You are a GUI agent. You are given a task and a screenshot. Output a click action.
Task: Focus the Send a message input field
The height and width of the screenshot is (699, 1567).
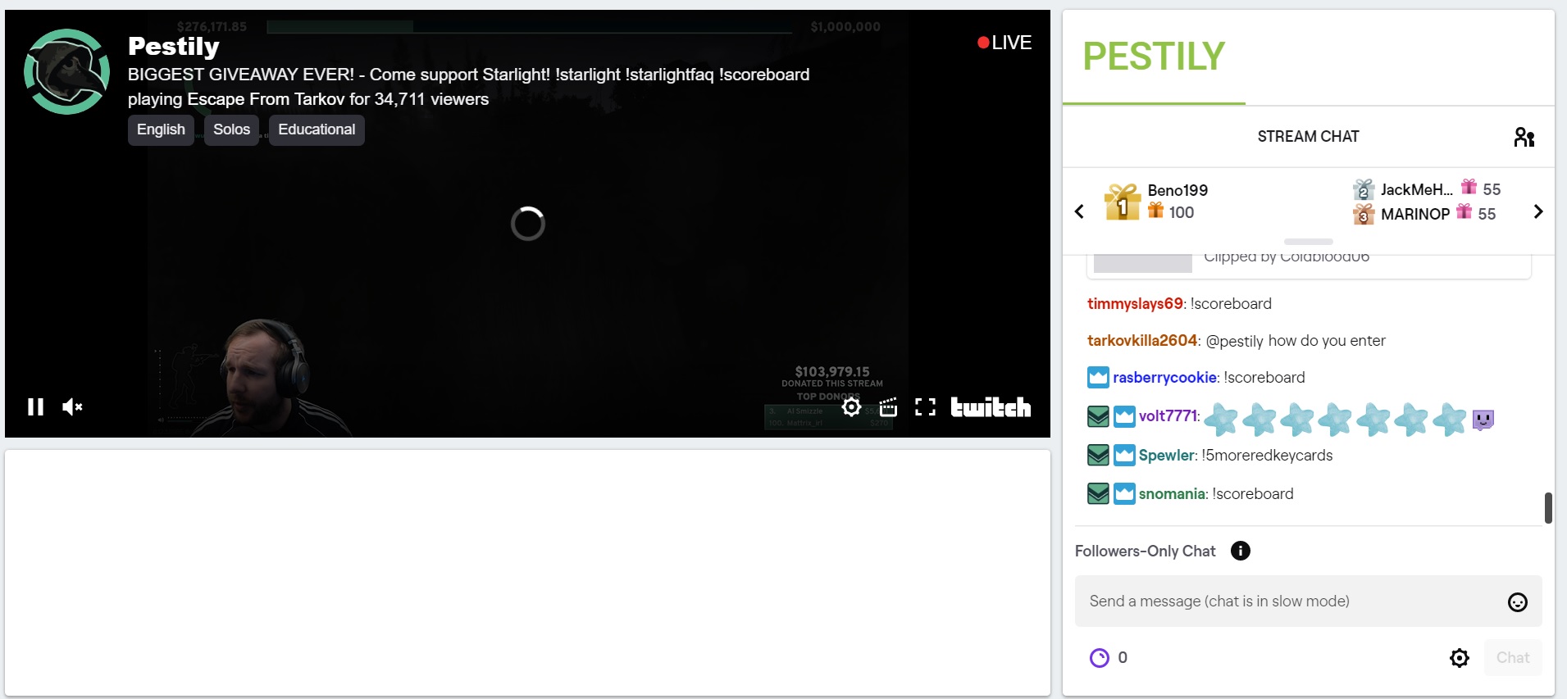[1287, 601]
